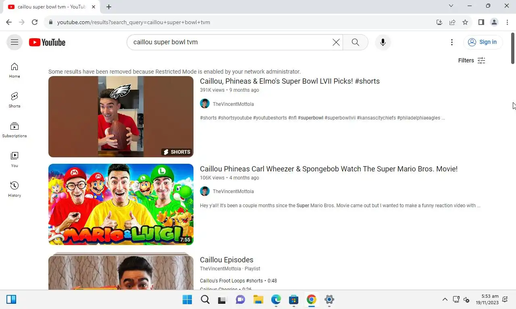Image resolution: width=516 pixels, height=309 pixels.
Task: Go to Home in the sidebar
Action: point(15,70)
